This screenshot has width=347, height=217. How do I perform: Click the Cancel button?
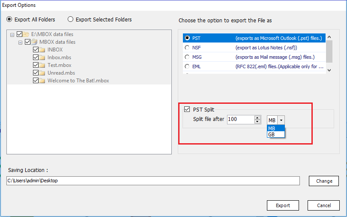tap(323, 205)
